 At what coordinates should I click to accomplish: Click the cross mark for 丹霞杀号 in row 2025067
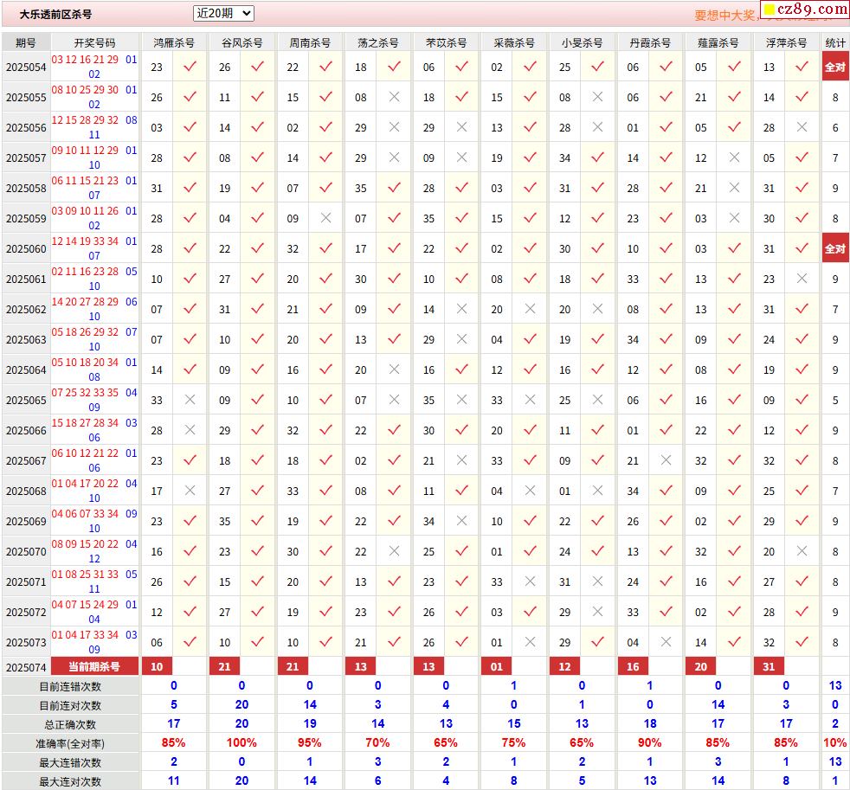(x=666, y=460)
